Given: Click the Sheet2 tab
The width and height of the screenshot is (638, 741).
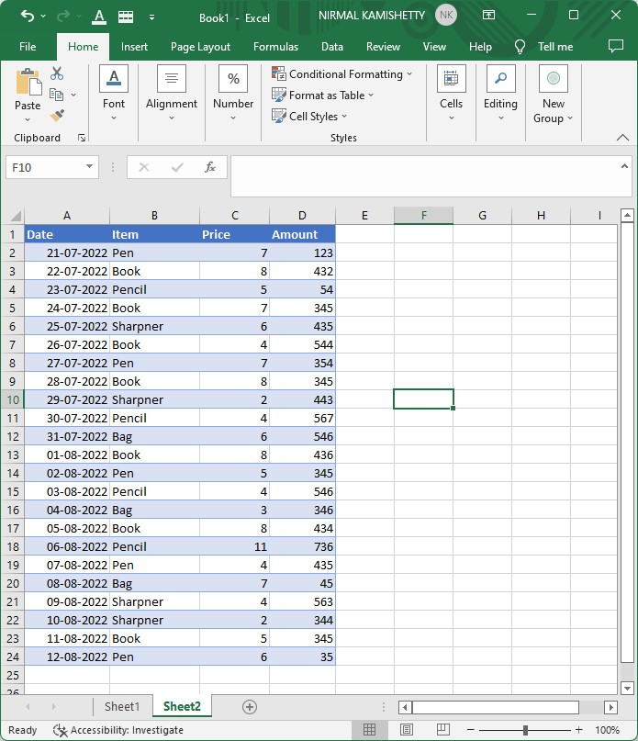Looking at the screenshot, I should click(182, 706).
